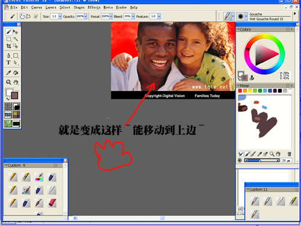Click the Feature value input field

coord(154,16)
